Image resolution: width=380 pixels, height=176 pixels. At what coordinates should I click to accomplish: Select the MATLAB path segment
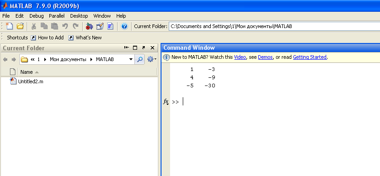105,59
